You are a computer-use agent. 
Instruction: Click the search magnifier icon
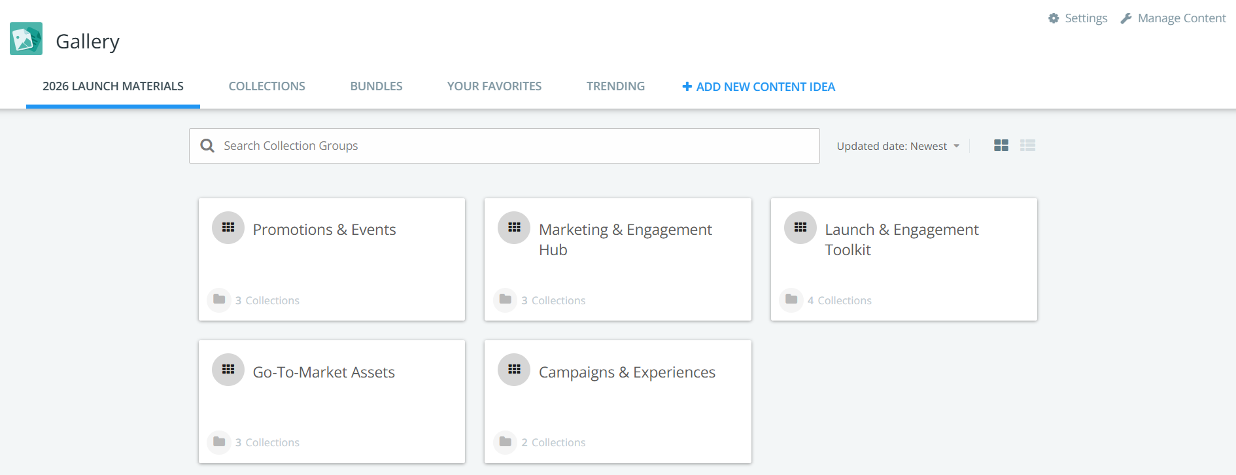(207, 146)
